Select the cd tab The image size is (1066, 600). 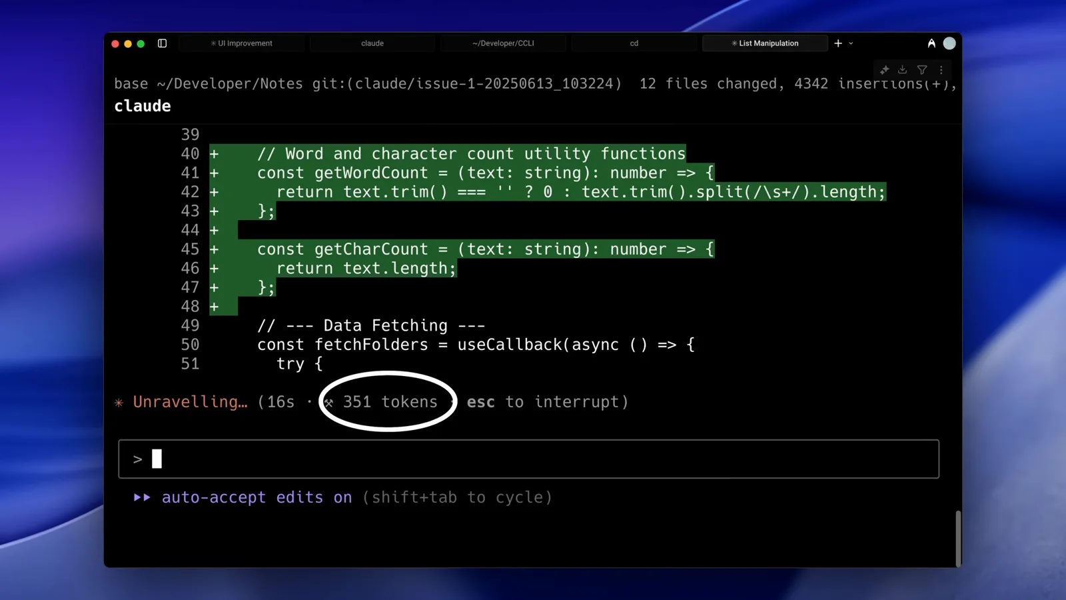click(634, 43)
